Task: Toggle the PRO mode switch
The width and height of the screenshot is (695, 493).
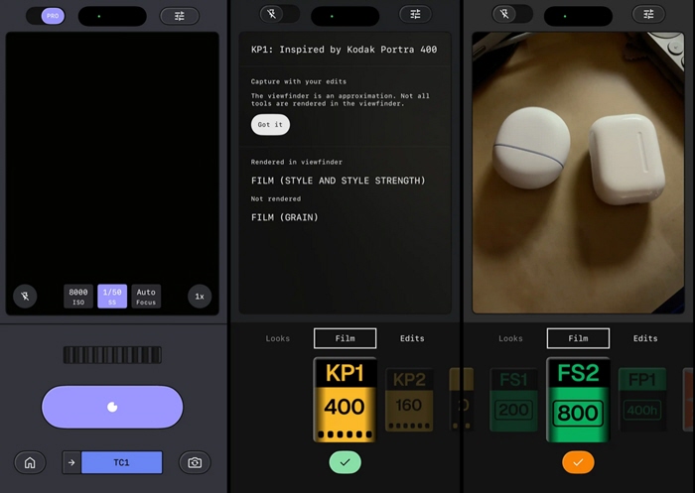Action: pos(46,16)
